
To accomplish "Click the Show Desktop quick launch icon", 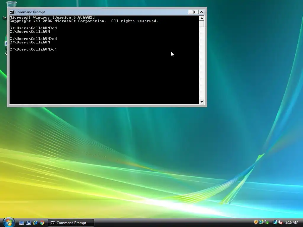I will tap(21, 223).
